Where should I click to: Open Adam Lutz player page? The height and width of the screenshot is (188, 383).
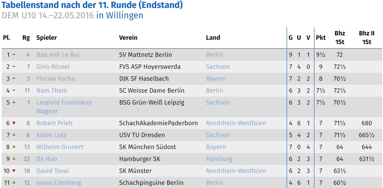pyautogui.click(x=51, y=135)
